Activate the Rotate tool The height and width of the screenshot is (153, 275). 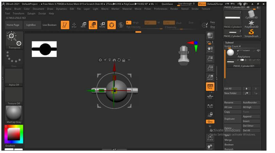pos(102,25)
